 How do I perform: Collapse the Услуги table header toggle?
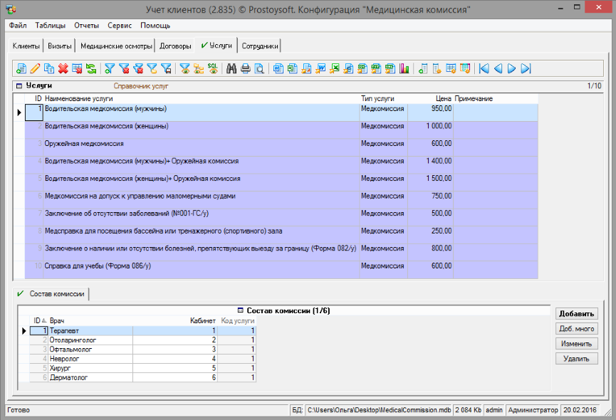coord(18,85)
